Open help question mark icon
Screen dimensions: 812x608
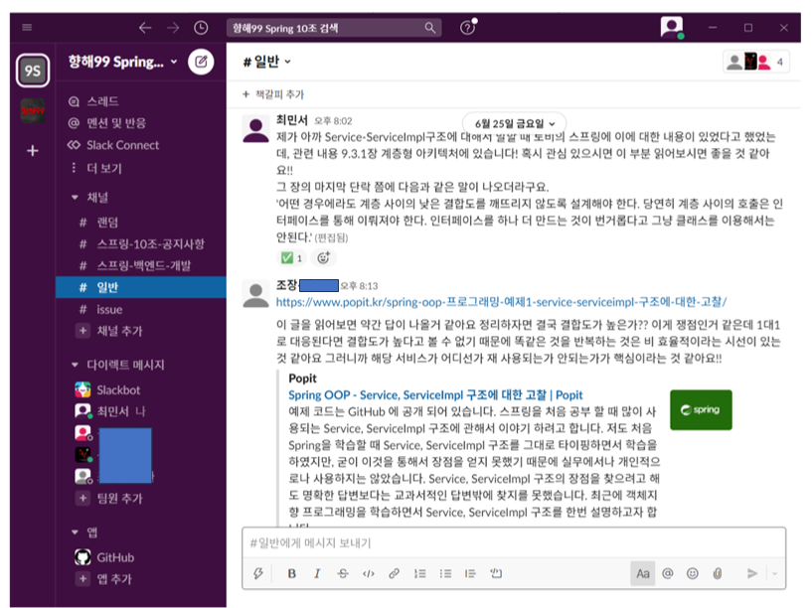click(x=468, y=28)
